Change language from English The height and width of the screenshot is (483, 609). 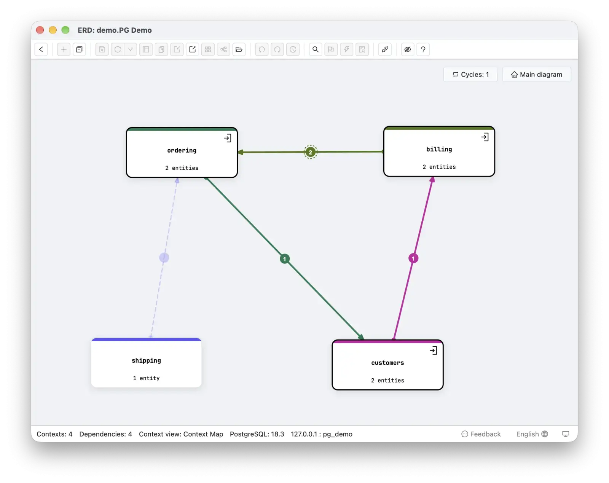(x=532, y=434)
